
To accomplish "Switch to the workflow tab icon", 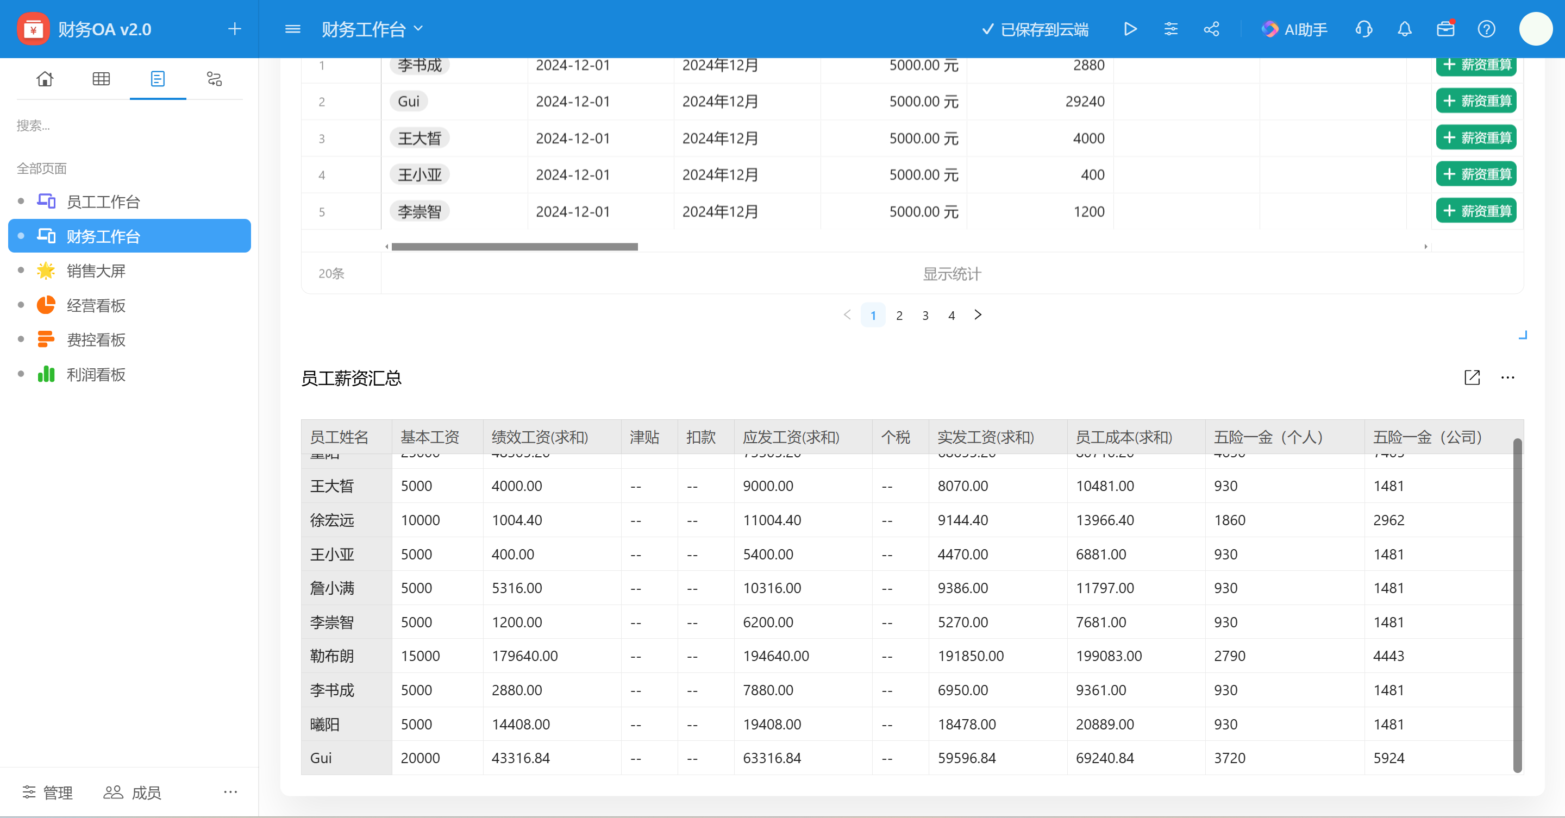I will [x=215, y=79].
